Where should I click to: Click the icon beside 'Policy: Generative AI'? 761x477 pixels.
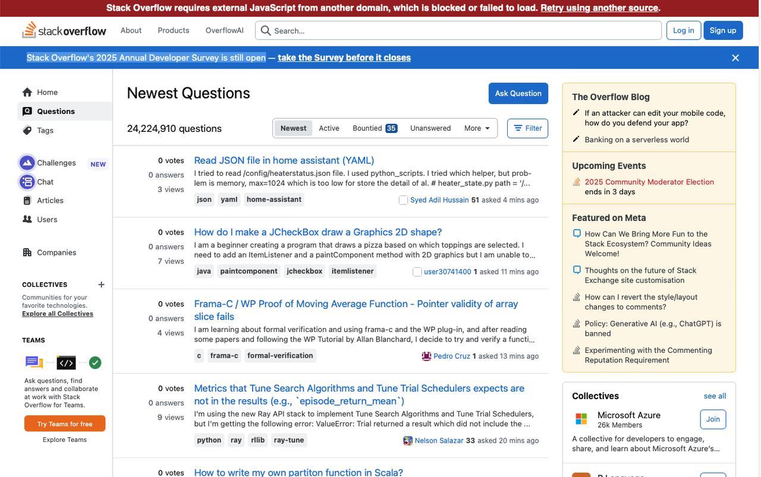click(x=576, y=324)
